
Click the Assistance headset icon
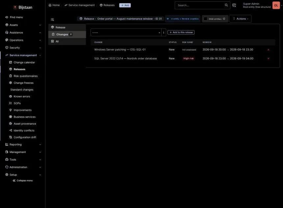pos(7,32)
